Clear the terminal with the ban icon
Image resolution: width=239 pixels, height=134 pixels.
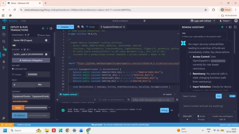(x=177, y=100)
